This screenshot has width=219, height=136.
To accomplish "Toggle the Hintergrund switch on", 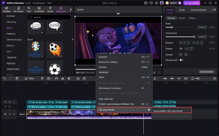I will point(181,60).
